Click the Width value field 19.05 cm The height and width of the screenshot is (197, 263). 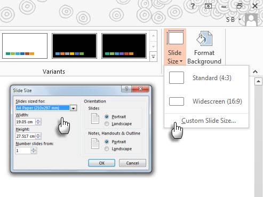pos(26,122)
